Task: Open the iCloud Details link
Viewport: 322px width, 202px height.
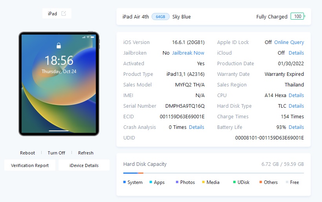Action: coord(296,53)
